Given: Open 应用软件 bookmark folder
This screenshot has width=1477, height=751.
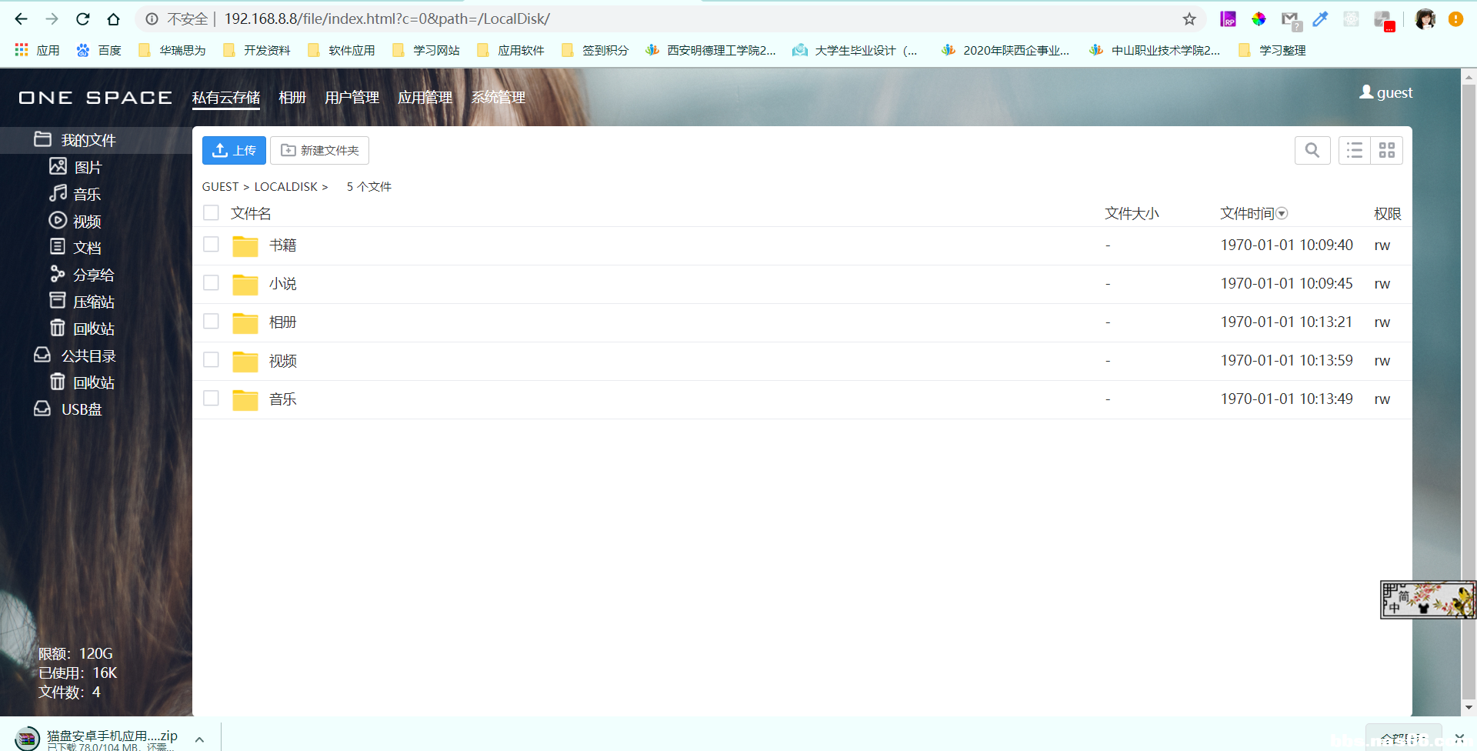Looking at the screenshot, I should coord(510,50).
